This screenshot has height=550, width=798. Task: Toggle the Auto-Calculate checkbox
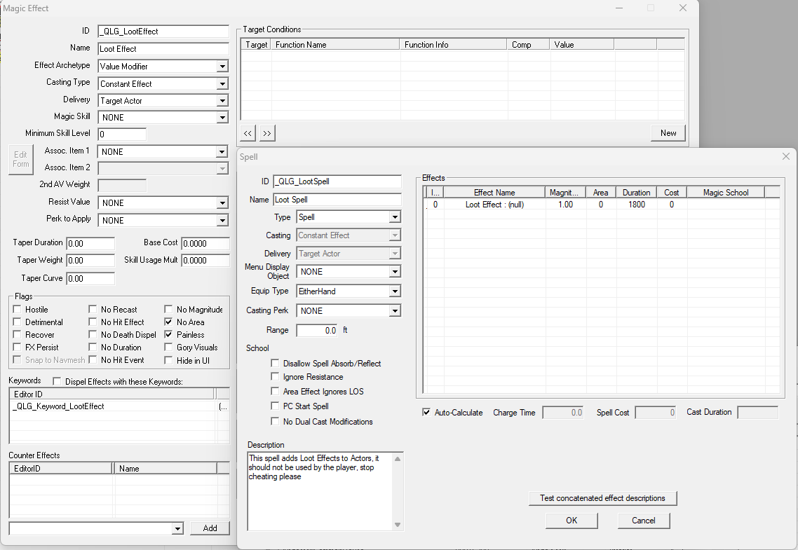pos(426,413)
